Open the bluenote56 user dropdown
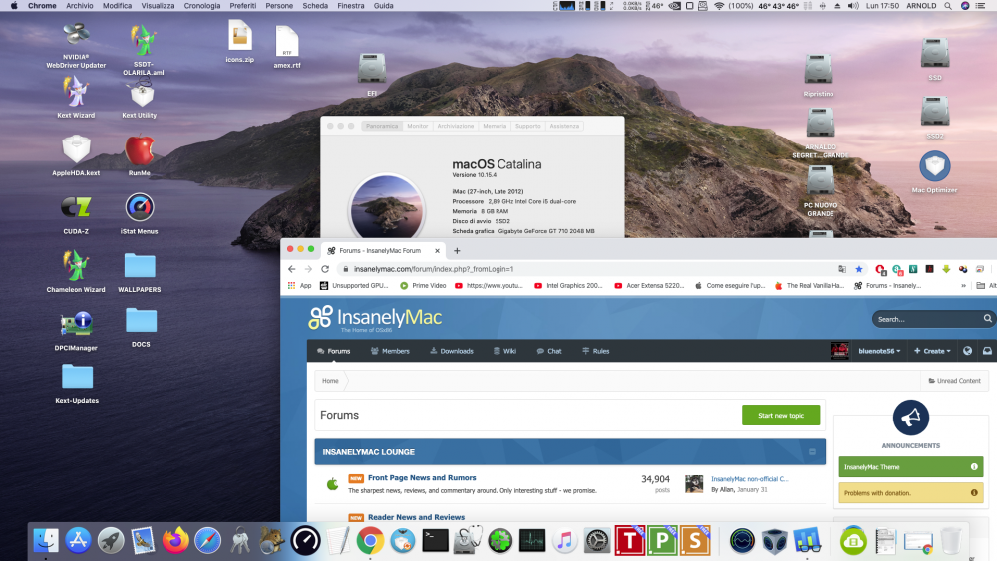Screen dimensions: 997x561 [879, 350]
